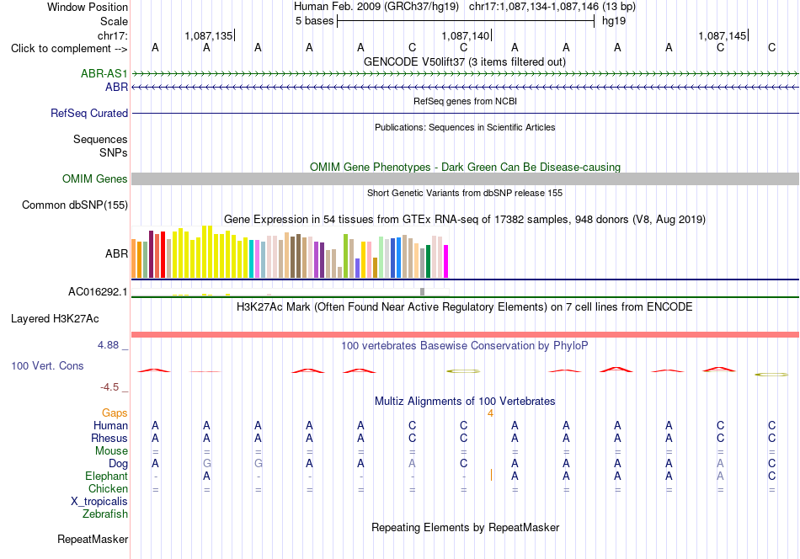Click the AC016292.1 gene label
800x559 pixels.
pyautogui.click(x=98, y=292)
